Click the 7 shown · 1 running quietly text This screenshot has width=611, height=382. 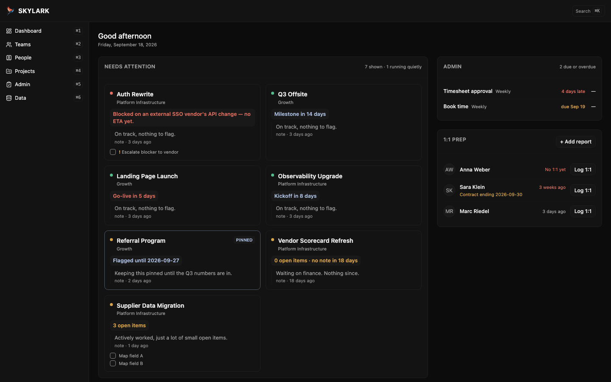393,67
